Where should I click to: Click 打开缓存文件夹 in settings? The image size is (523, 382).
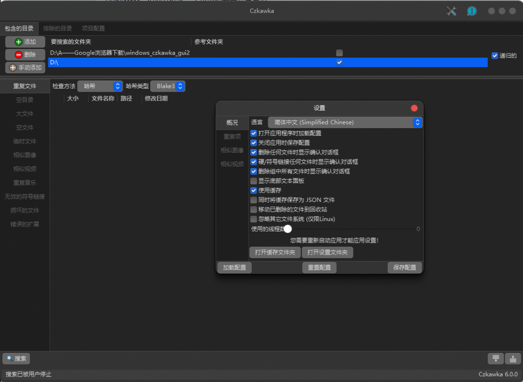click(x=275, y=252)
